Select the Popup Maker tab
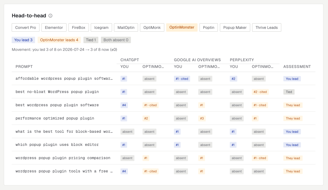 point(235,28)
